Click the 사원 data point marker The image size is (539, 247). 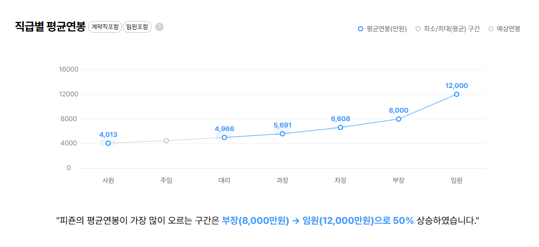pos(108,143)
